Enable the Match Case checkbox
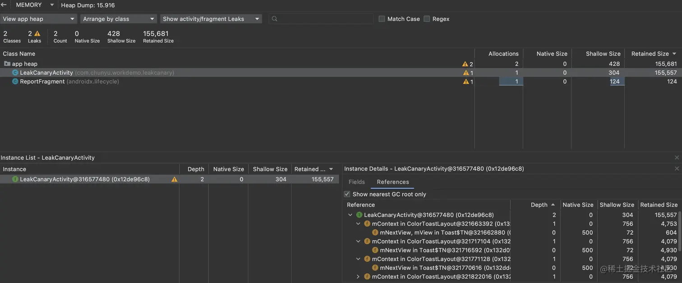 [x=382, y=19]
